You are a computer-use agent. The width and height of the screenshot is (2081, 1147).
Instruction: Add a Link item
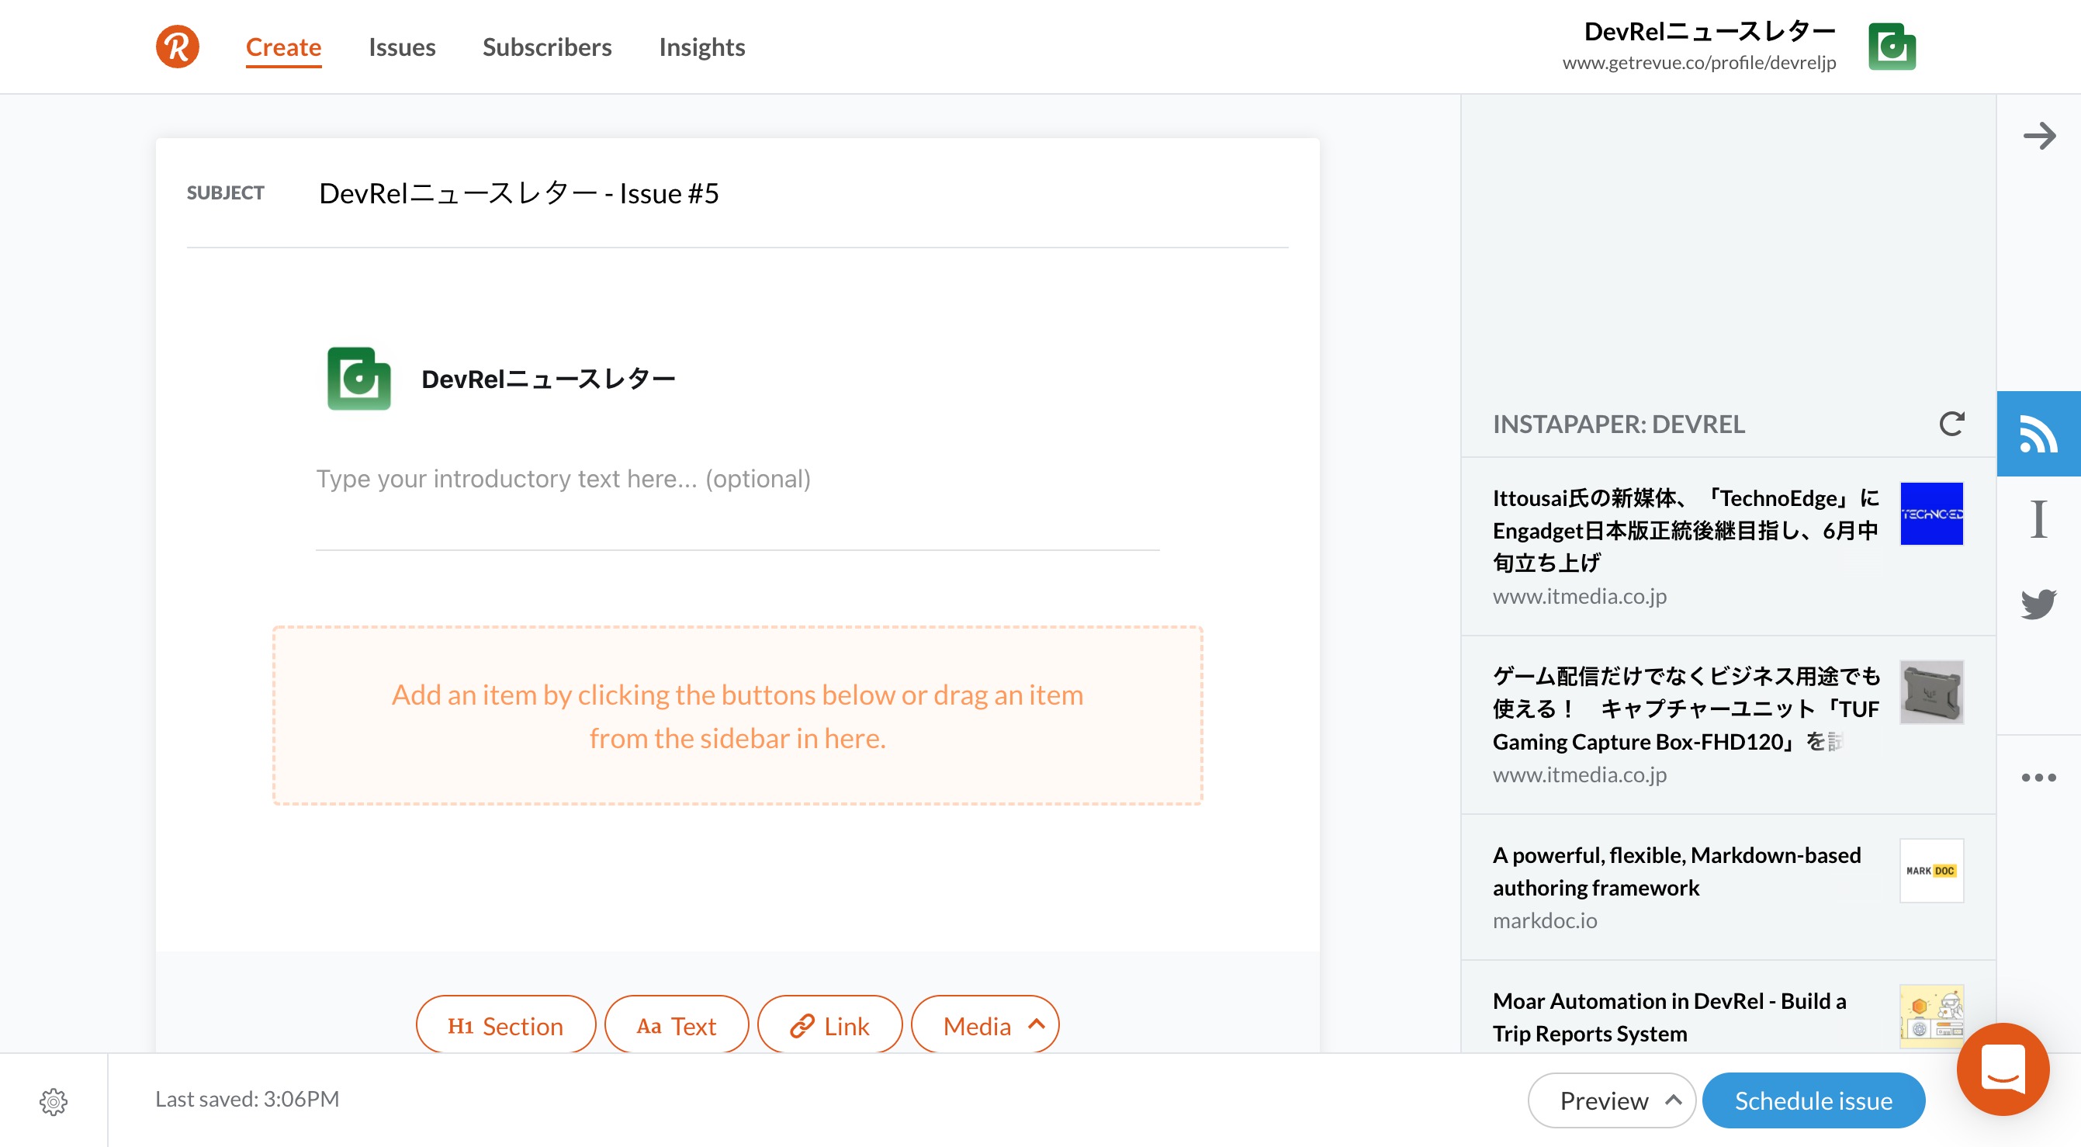[829, 1026]
